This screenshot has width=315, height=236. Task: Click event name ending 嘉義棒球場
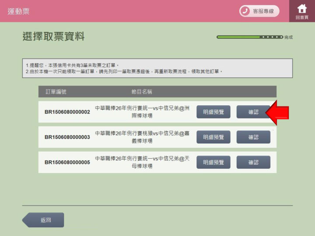(142, 137)
